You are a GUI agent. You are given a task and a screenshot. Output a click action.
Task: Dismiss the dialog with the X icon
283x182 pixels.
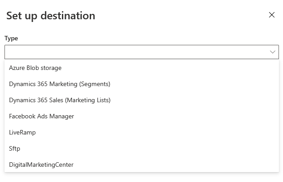pyautogui.click(x=271, y=15)
